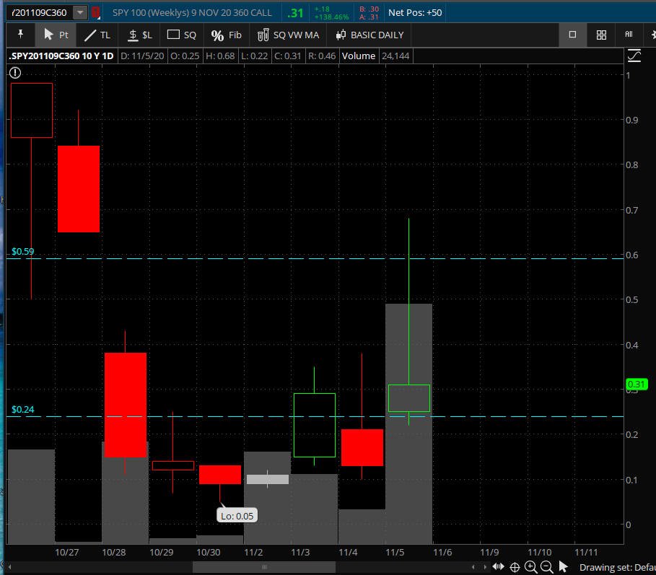Click the 'All' button in toolbar
656x575 pixels.
(629, 35)
